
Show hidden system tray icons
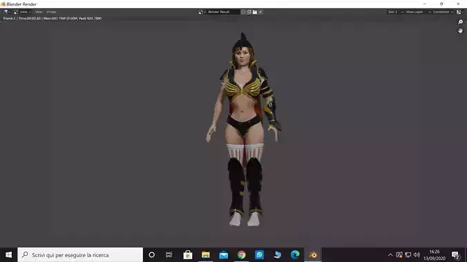point(390,255)
